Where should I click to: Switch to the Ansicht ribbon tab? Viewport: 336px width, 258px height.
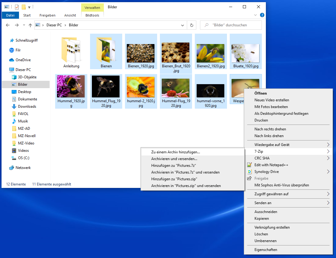[x=70, y=15]
